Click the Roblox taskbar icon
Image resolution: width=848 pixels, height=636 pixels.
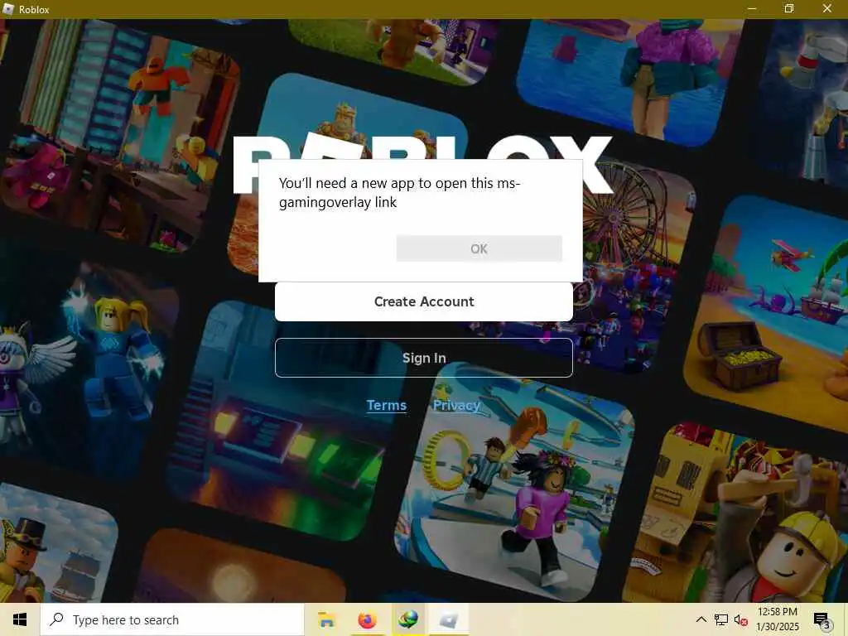pyautogui.click(x=448, y=619)
